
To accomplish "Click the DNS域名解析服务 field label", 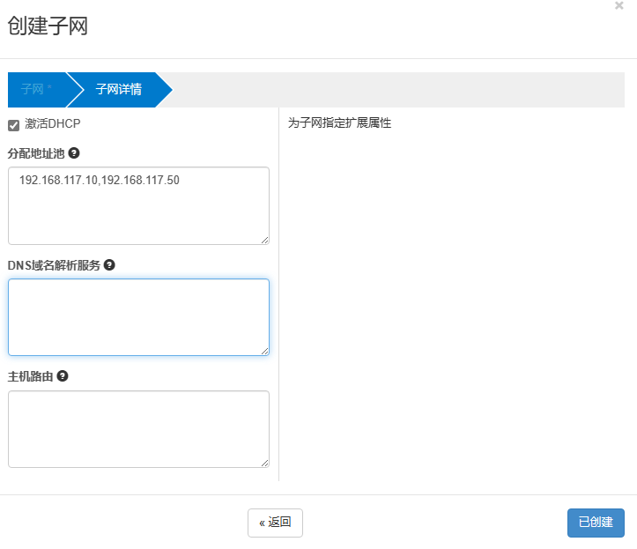I will [x=54, y=265].
